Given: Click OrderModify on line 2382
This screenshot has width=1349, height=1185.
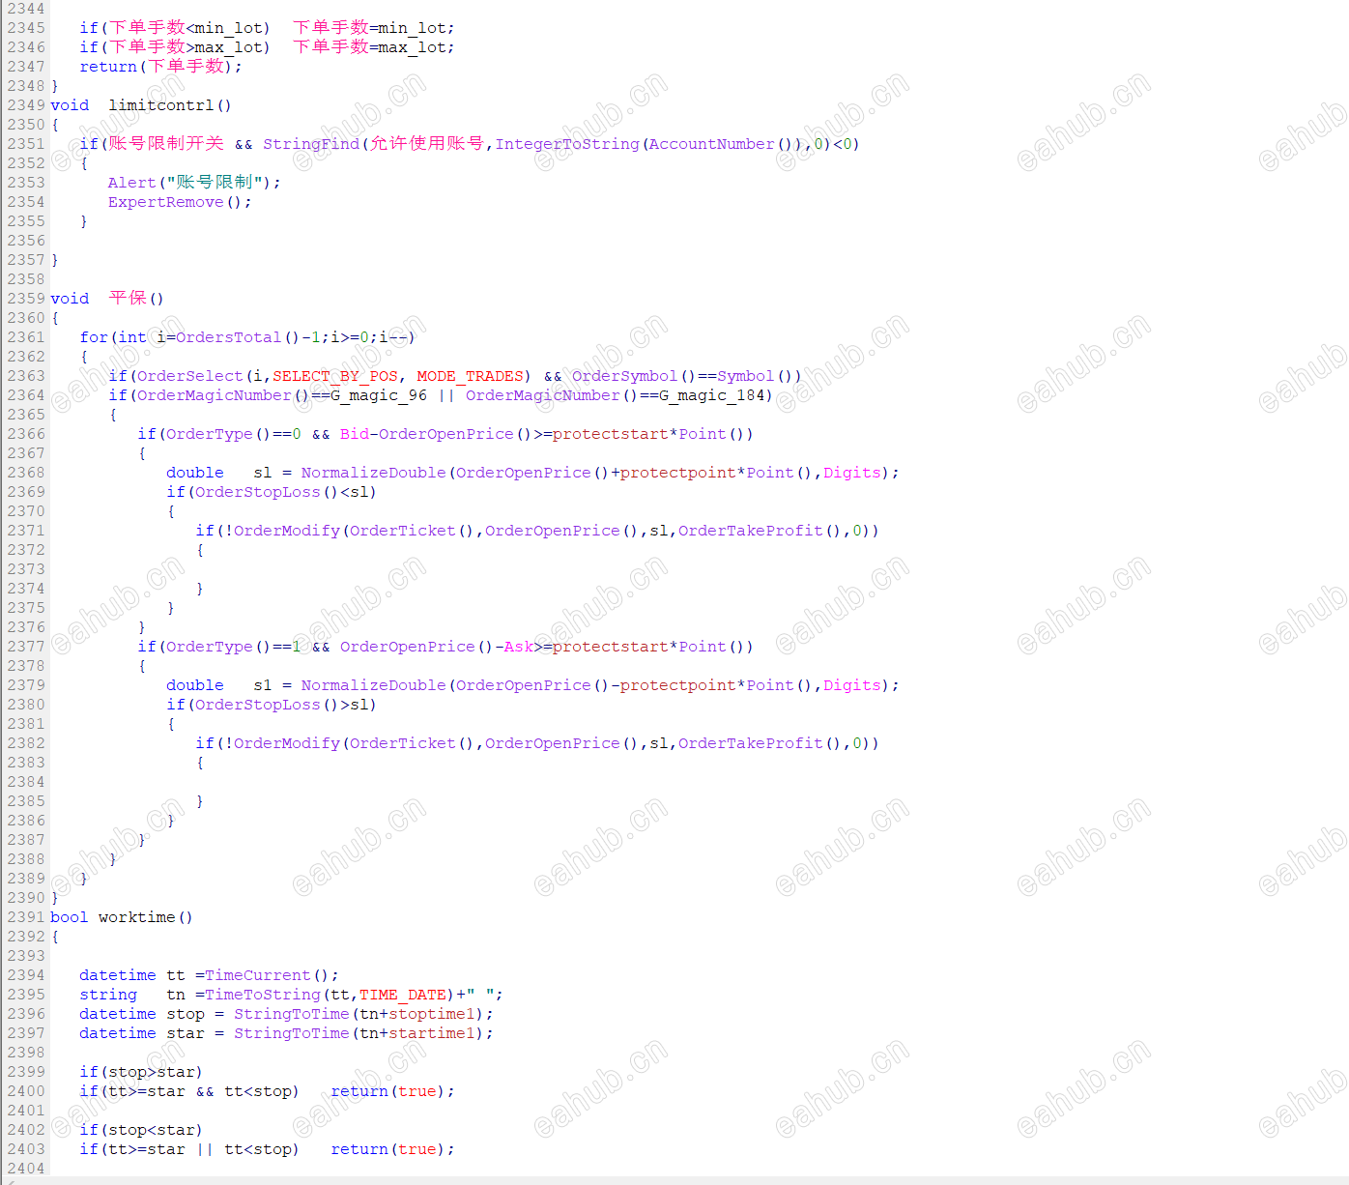Looking at the screenshot, I should pyautogui.click(x=287, y=743).
